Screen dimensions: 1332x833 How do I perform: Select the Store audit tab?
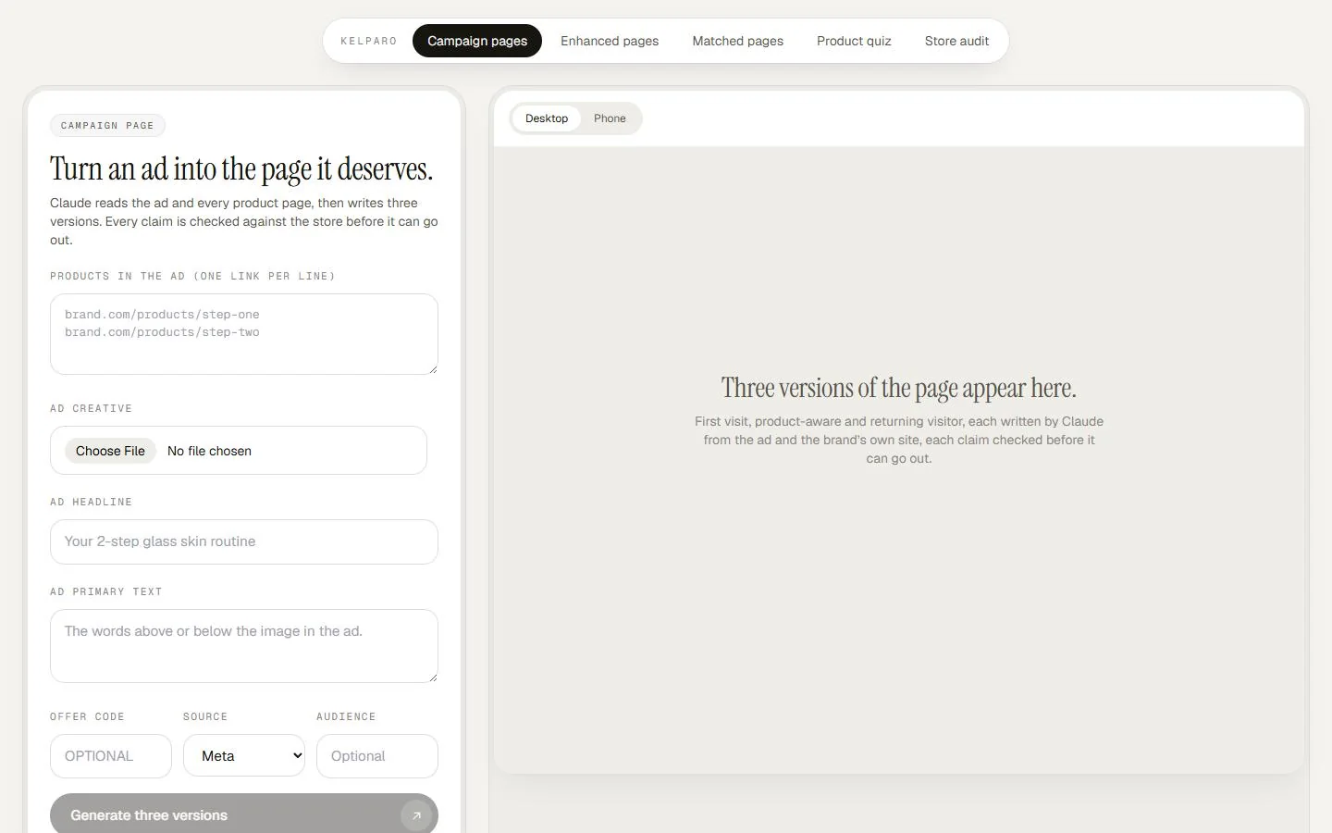coord(956,41)
